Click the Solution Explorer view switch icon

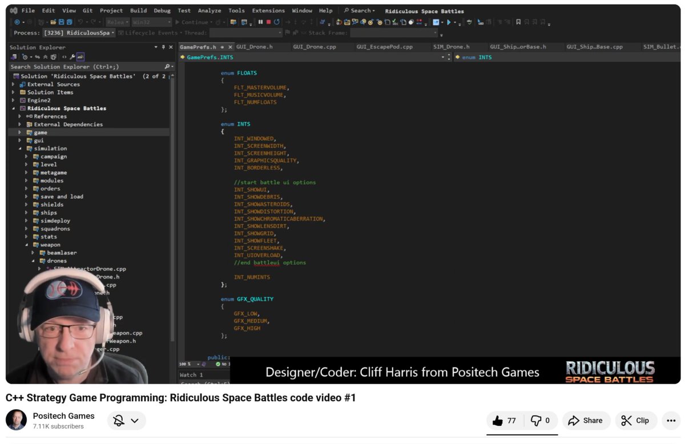pos(14,56)
